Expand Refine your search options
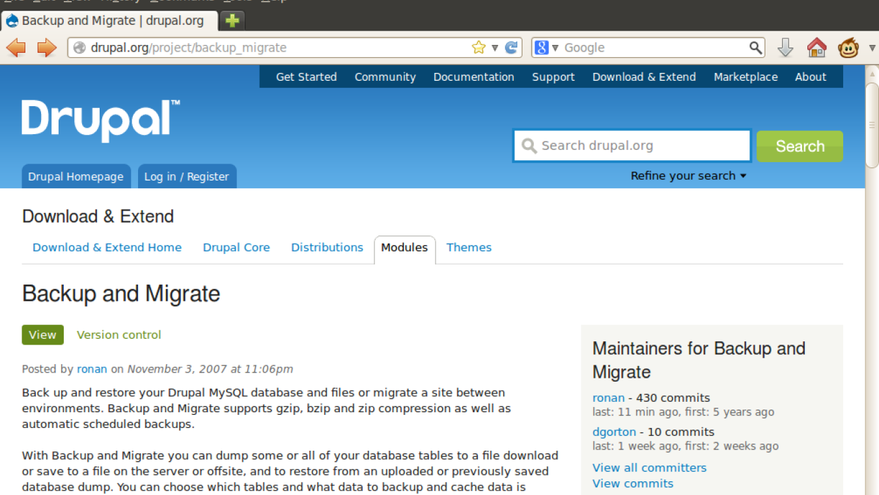 [x=688, y=176]
